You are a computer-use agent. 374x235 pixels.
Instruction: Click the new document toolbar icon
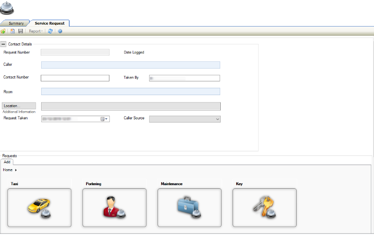[x=13, y=31]
